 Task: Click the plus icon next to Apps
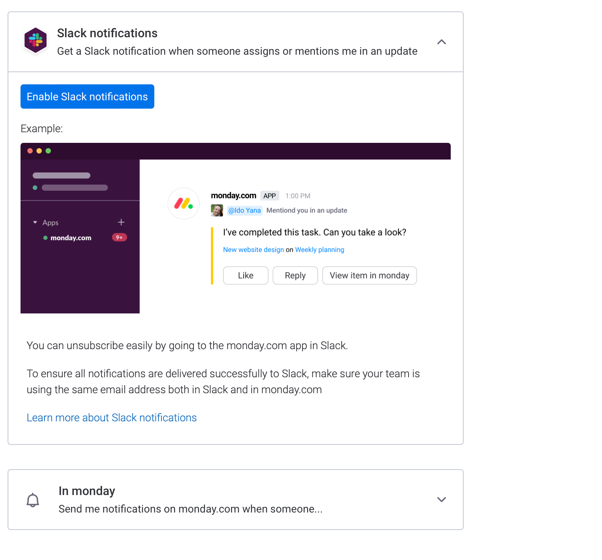[x=121, y=222]
